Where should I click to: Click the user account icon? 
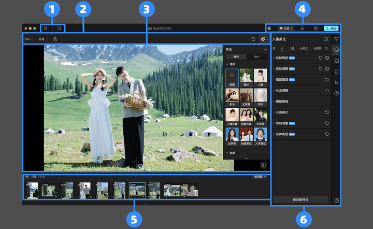point(302,28)
